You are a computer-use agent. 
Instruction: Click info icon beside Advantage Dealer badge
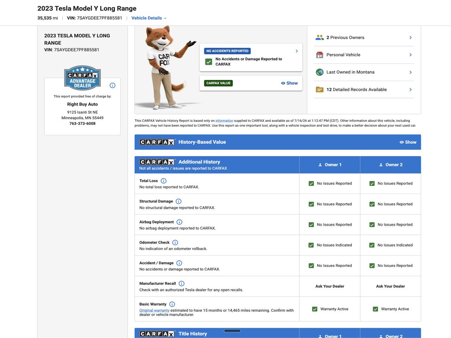112,86
